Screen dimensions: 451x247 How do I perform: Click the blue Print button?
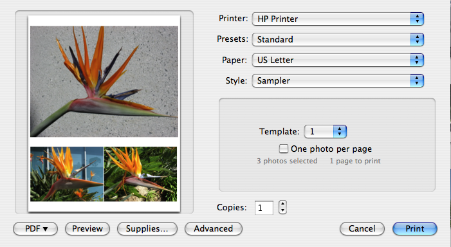(415, 228)
